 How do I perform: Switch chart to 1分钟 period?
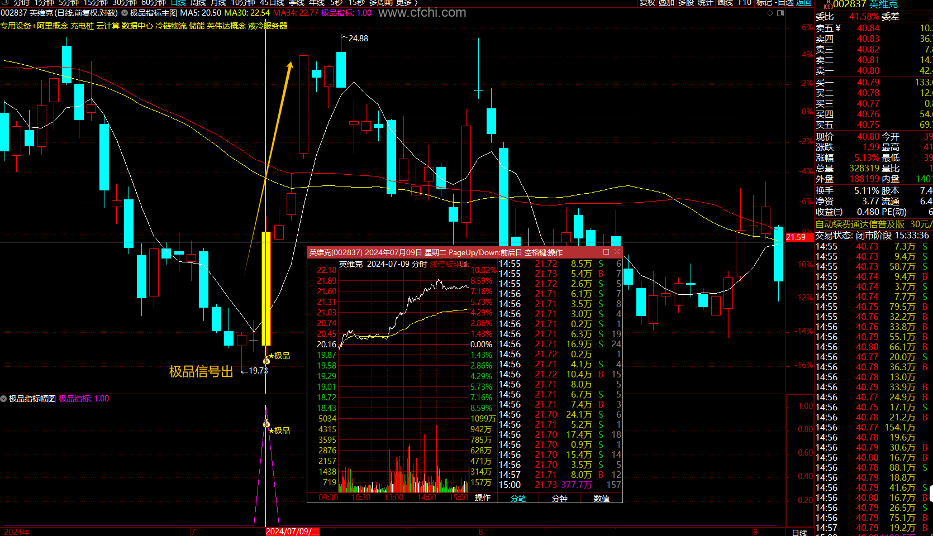[44, 3]
